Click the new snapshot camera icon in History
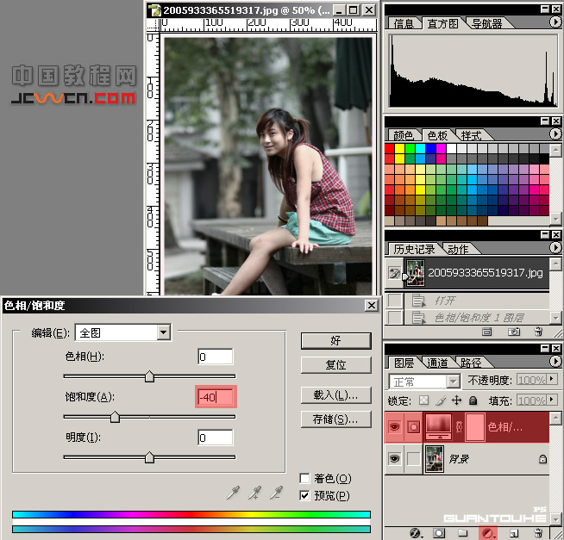564x540 pixels. [x=514, y=331]
